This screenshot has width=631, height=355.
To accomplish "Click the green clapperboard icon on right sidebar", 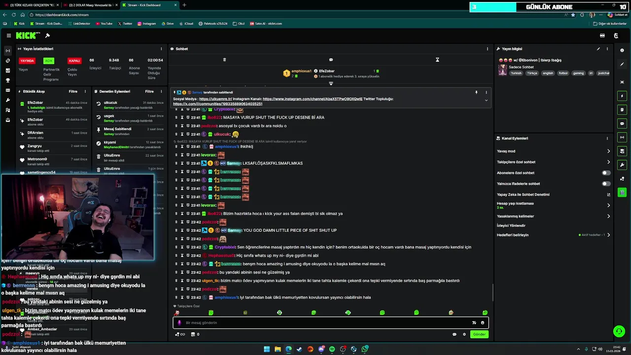I will pyautogui.click(x=622, y=192).
